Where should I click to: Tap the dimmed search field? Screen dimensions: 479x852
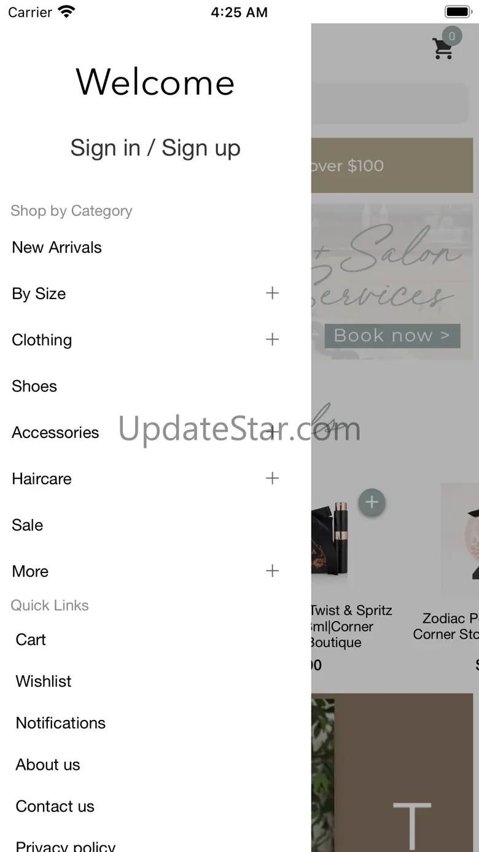tap(390, 103)
